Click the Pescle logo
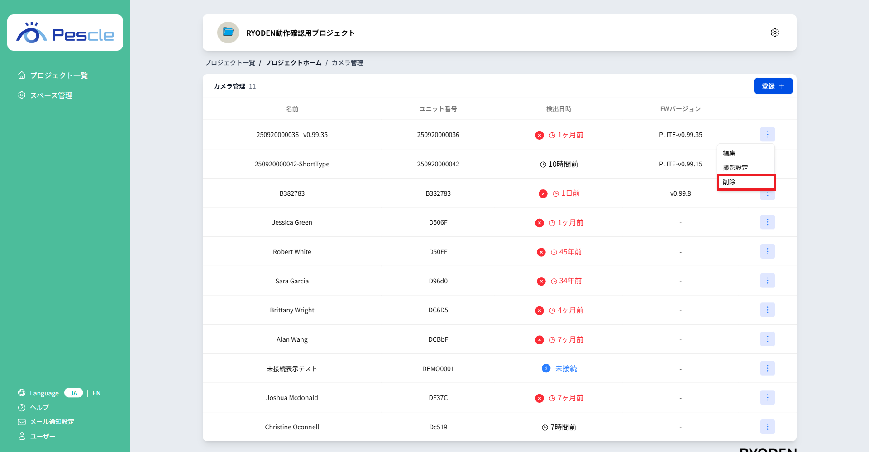The height and width of the screenshot is (452, 869). coord(65,33)
